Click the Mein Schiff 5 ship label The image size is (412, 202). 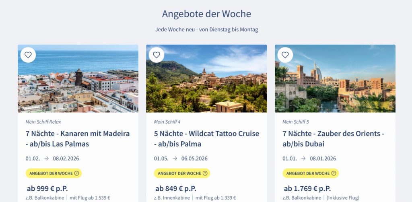coord(296,122)
